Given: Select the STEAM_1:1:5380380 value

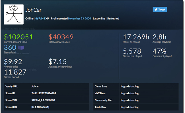Looking at the screenshot, I should [43, 100].
